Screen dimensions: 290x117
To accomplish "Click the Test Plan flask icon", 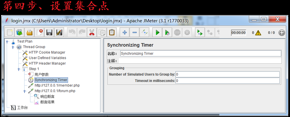I will click(13, 42).
